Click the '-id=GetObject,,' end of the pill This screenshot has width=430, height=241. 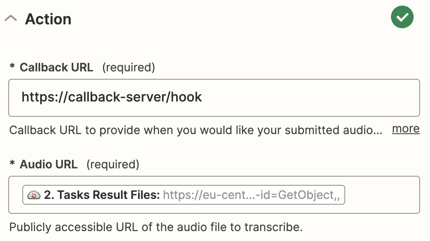click(298, 195)
